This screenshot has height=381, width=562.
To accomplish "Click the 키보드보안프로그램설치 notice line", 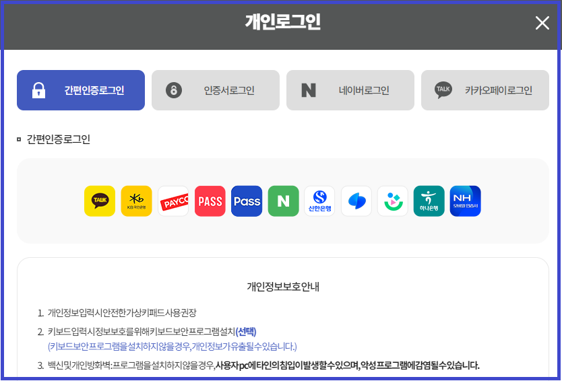I will click(152, 332).
